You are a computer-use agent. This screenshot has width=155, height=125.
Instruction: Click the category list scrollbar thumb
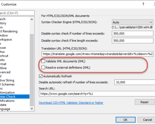click(32, 70)
